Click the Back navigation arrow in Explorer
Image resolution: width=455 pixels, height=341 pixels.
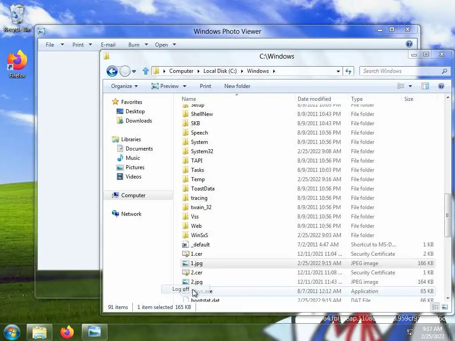tap(112, 71)
